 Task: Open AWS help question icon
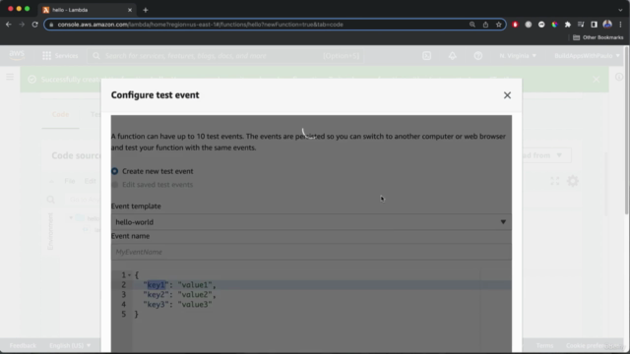pos(478,56)
